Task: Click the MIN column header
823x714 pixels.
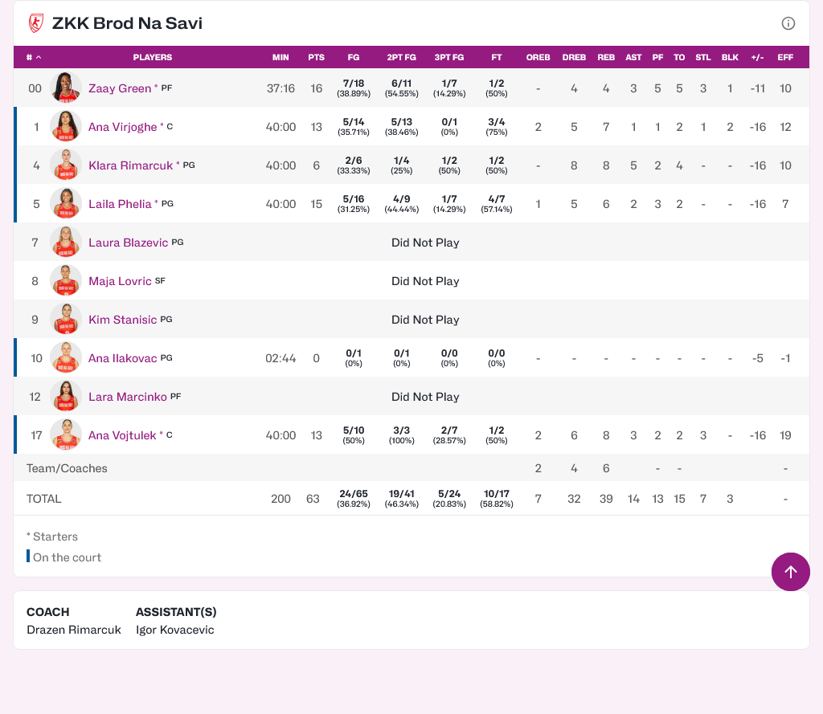Action: pyautogui.click(x=280, y=57)
